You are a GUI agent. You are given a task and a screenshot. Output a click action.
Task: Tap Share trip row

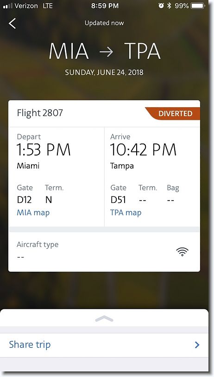click(104, 345)
